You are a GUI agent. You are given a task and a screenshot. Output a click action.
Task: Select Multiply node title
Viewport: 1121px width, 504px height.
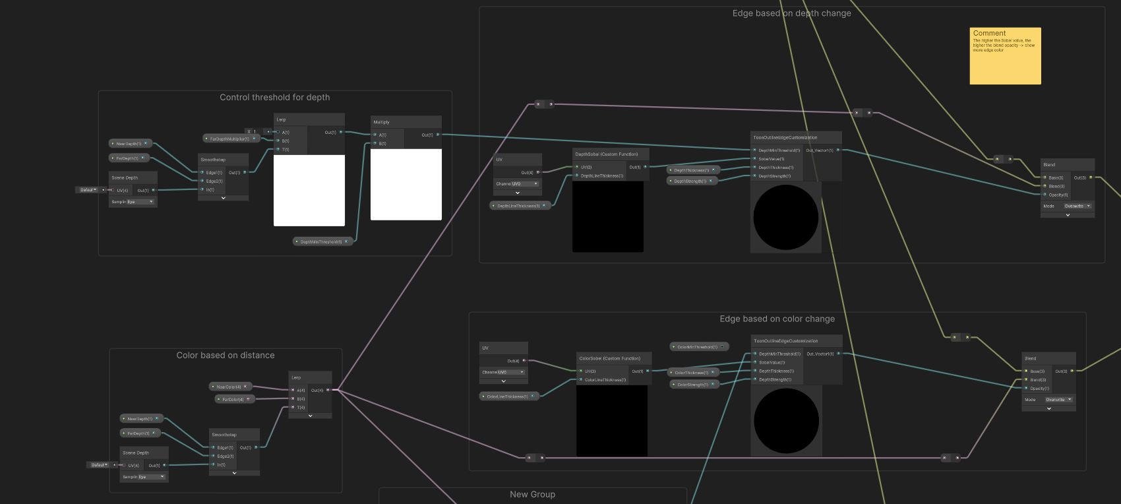(382, 122)
